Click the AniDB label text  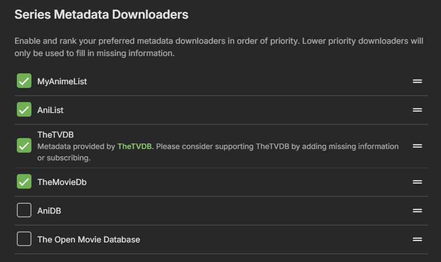click(49, 211)
